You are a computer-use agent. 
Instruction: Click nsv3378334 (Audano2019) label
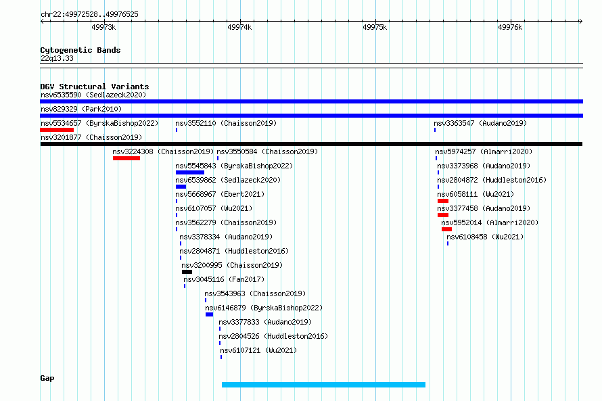point(226,237)
